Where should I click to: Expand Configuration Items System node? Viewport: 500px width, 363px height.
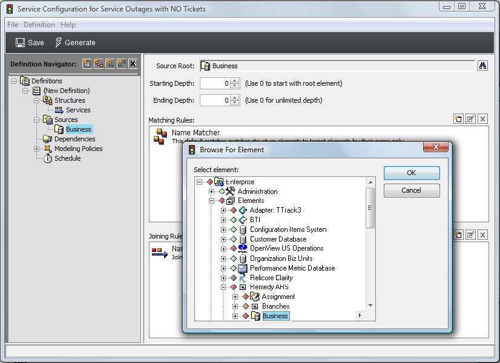pos(223,230)
